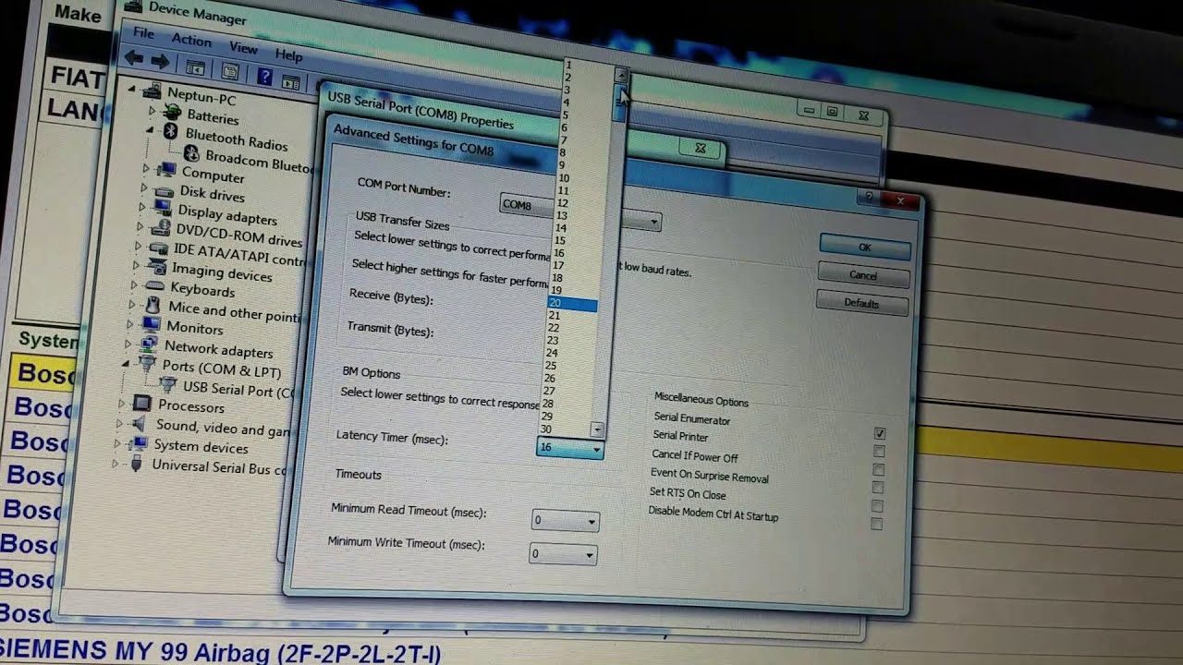Click OK in Advanced Settings for COM8

coord(865,247)
